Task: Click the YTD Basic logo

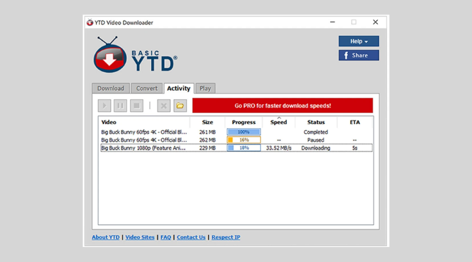Action: [135, 55]
